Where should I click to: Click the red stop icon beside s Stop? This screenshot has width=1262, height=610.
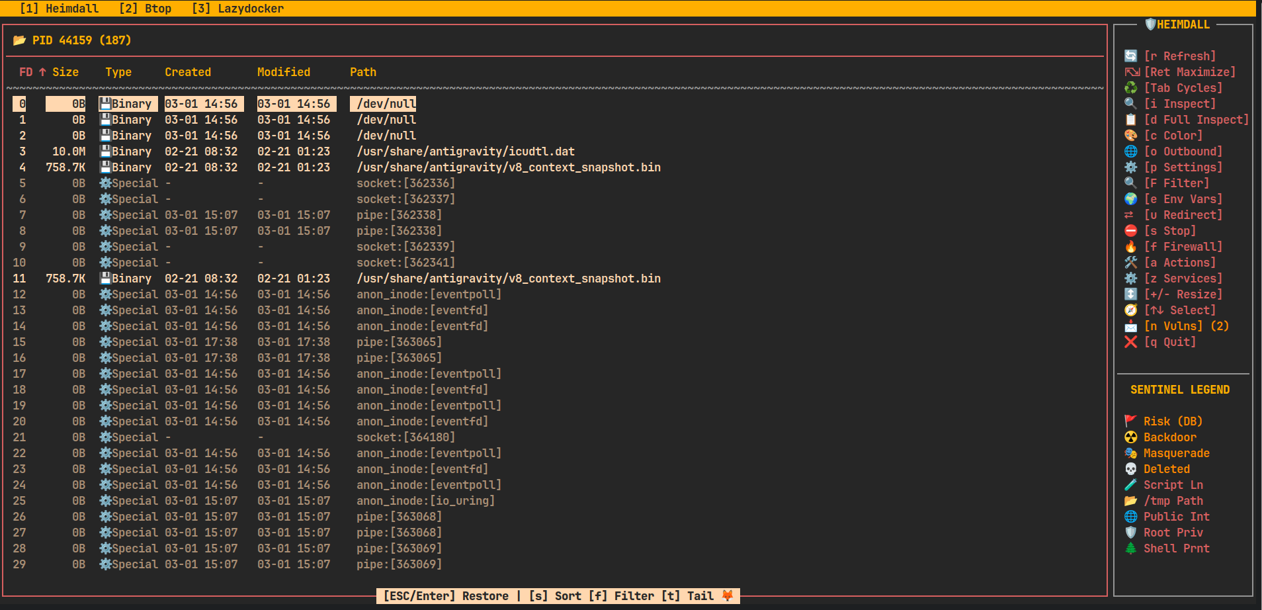pyautogui.click(x=1131, y=231)
